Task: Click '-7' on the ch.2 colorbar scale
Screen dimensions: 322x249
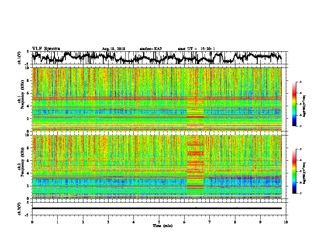Action: pyautogui.click(x=300, y=193)
